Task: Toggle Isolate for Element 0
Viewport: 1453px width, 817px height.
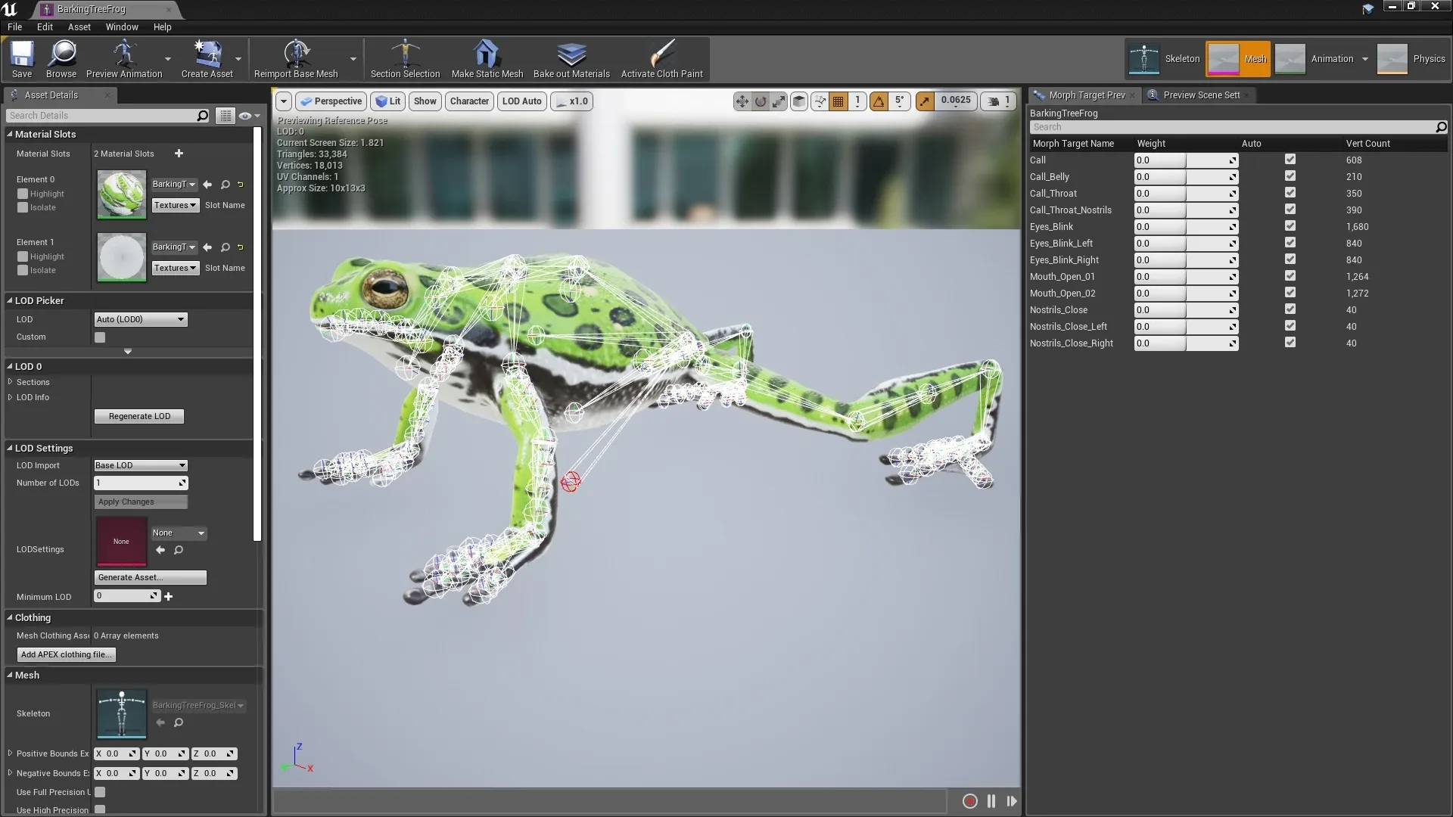Action: click(23, 207)
